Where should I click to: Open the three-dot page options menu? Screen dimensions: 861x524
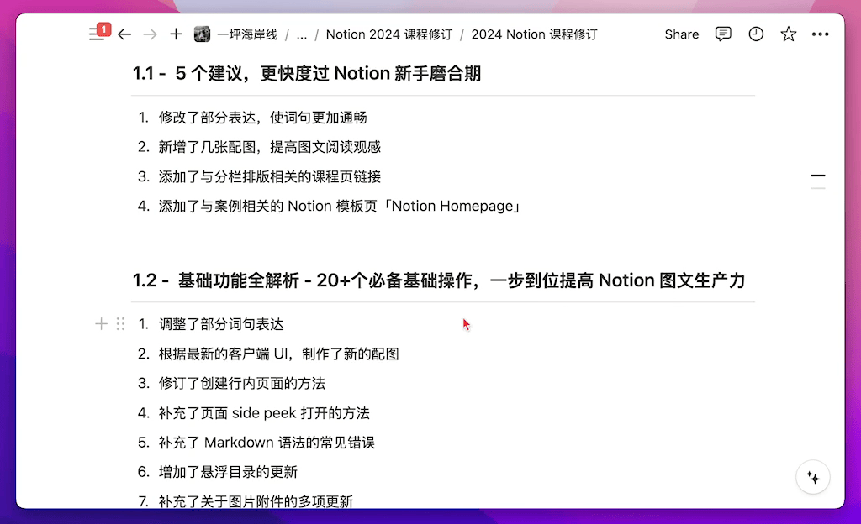[821, 34]
